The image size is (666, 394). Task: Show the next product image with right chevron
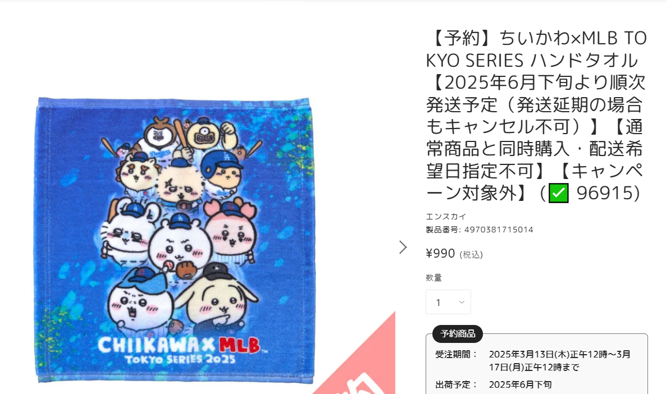(x=403, y=247)
